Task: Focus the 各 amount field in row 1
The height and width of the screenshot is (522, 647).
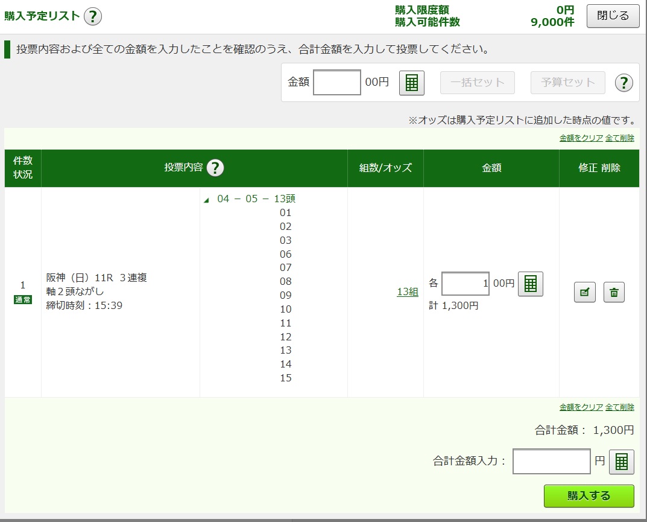Action: 465,284
